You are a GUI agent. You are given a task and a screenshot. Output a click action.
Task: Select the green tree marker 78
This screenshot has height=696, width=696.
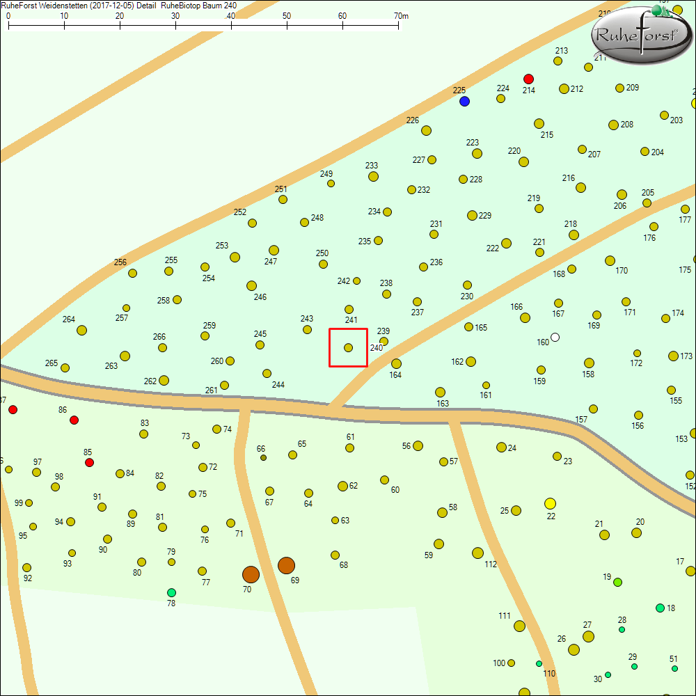click(171, 593)
